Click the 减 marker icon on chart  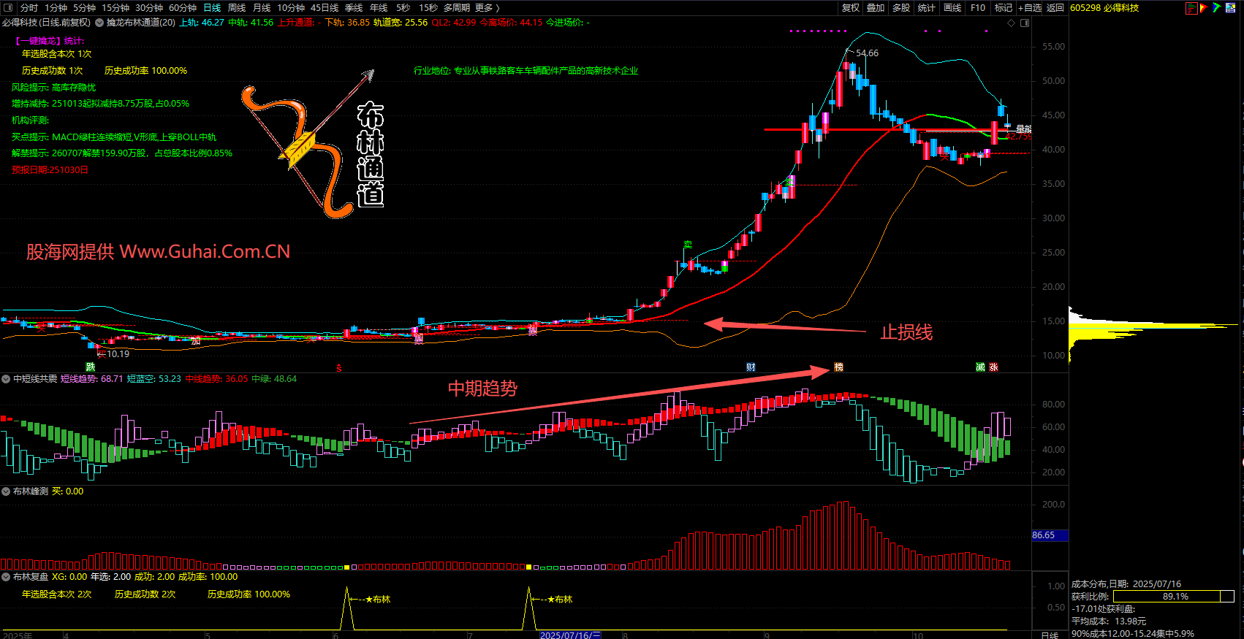point(980,367)
